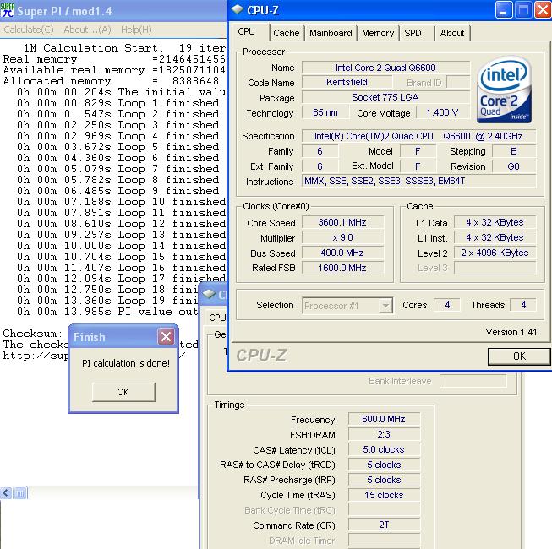Open the Help(H) menu
Image resolution: width=552 pixels, height=549 pixels.
(136, 30)
